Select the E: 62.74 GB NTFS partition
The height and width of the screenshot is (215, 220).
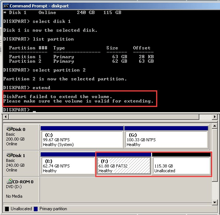(x=68, y=163)
